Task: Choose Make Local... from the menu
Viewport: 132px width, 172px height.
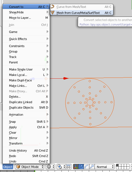Action: 26,75
